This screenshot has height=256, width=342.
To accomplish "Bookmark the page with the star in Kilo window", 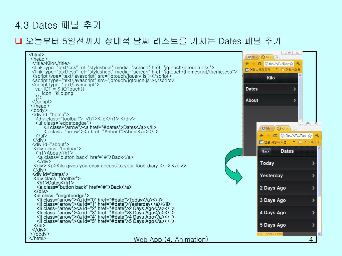I will [x=291, y=64].
